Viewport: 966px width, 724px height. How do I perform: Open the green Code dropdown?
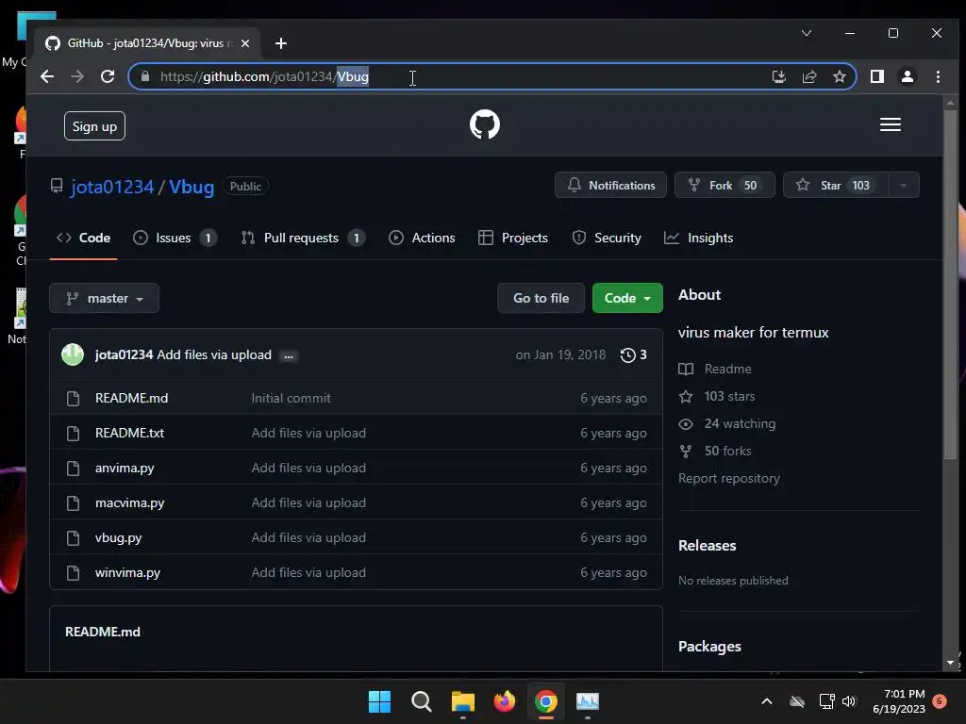(627, 298)
